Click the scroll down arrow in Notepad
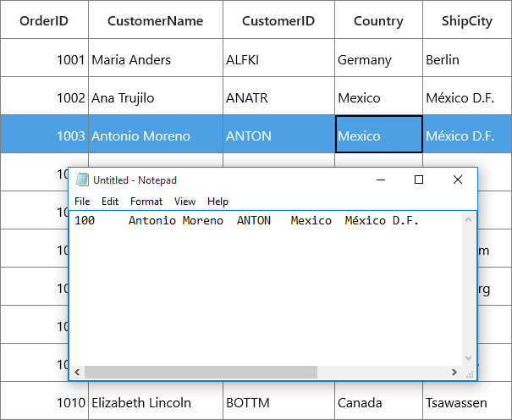The image size is (512, 420). 468,358
